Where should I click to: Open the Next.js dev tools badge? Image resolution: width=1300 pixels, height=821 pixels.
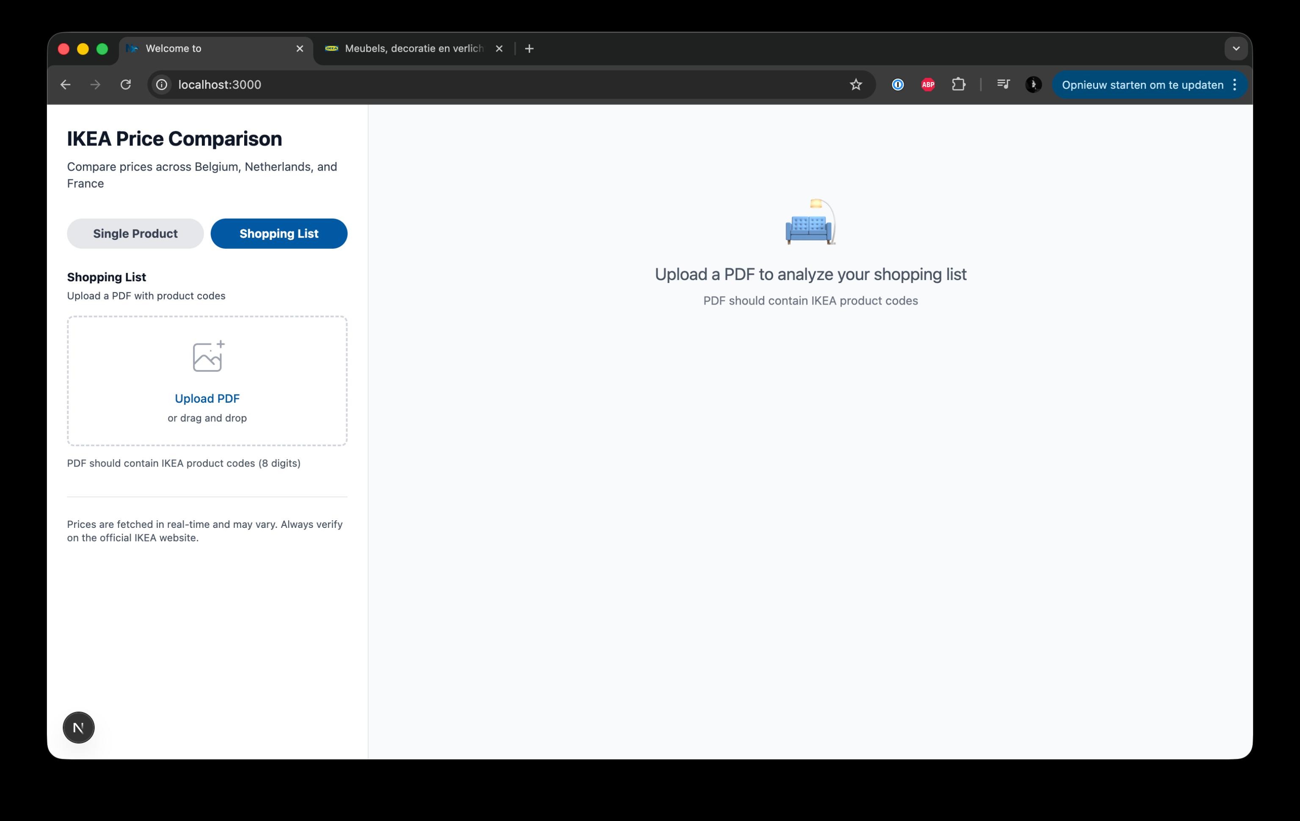[79, 727]
